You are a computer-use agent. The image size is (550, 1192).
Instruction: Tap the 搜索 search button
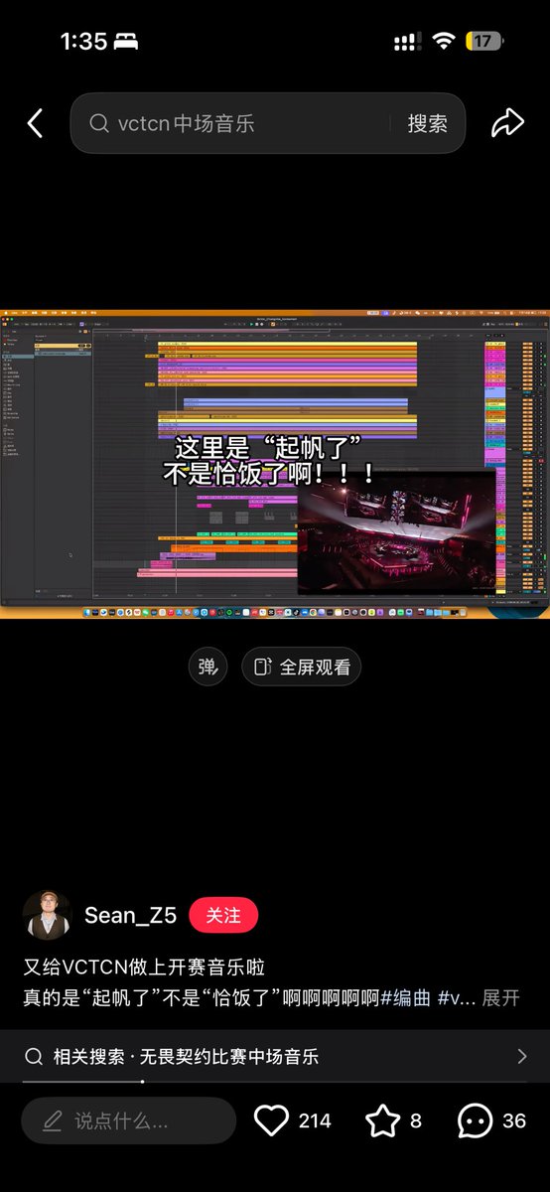(427, 123)
